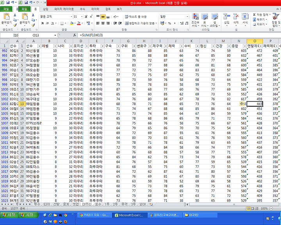Click the red font color button
The height and width of the screenshot is (225, 281).
click(79, 23)
